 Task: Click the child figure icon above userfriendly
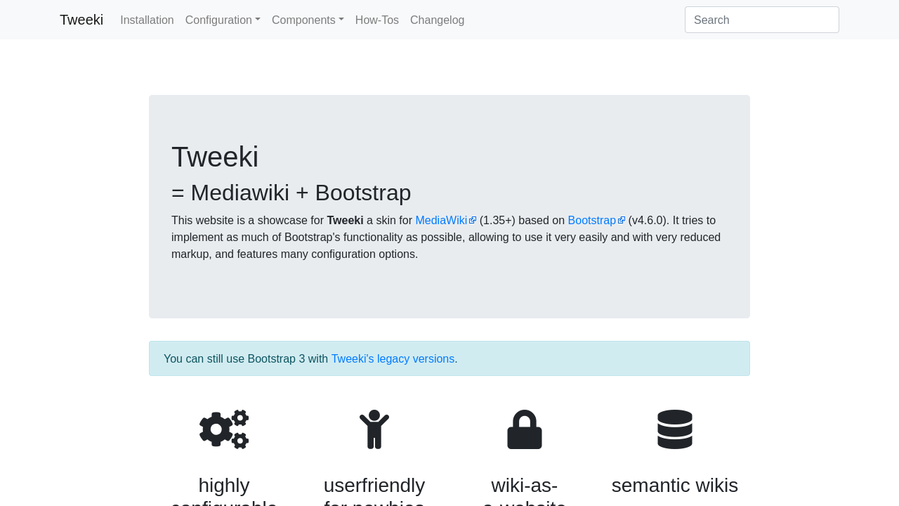click(374, 429)
